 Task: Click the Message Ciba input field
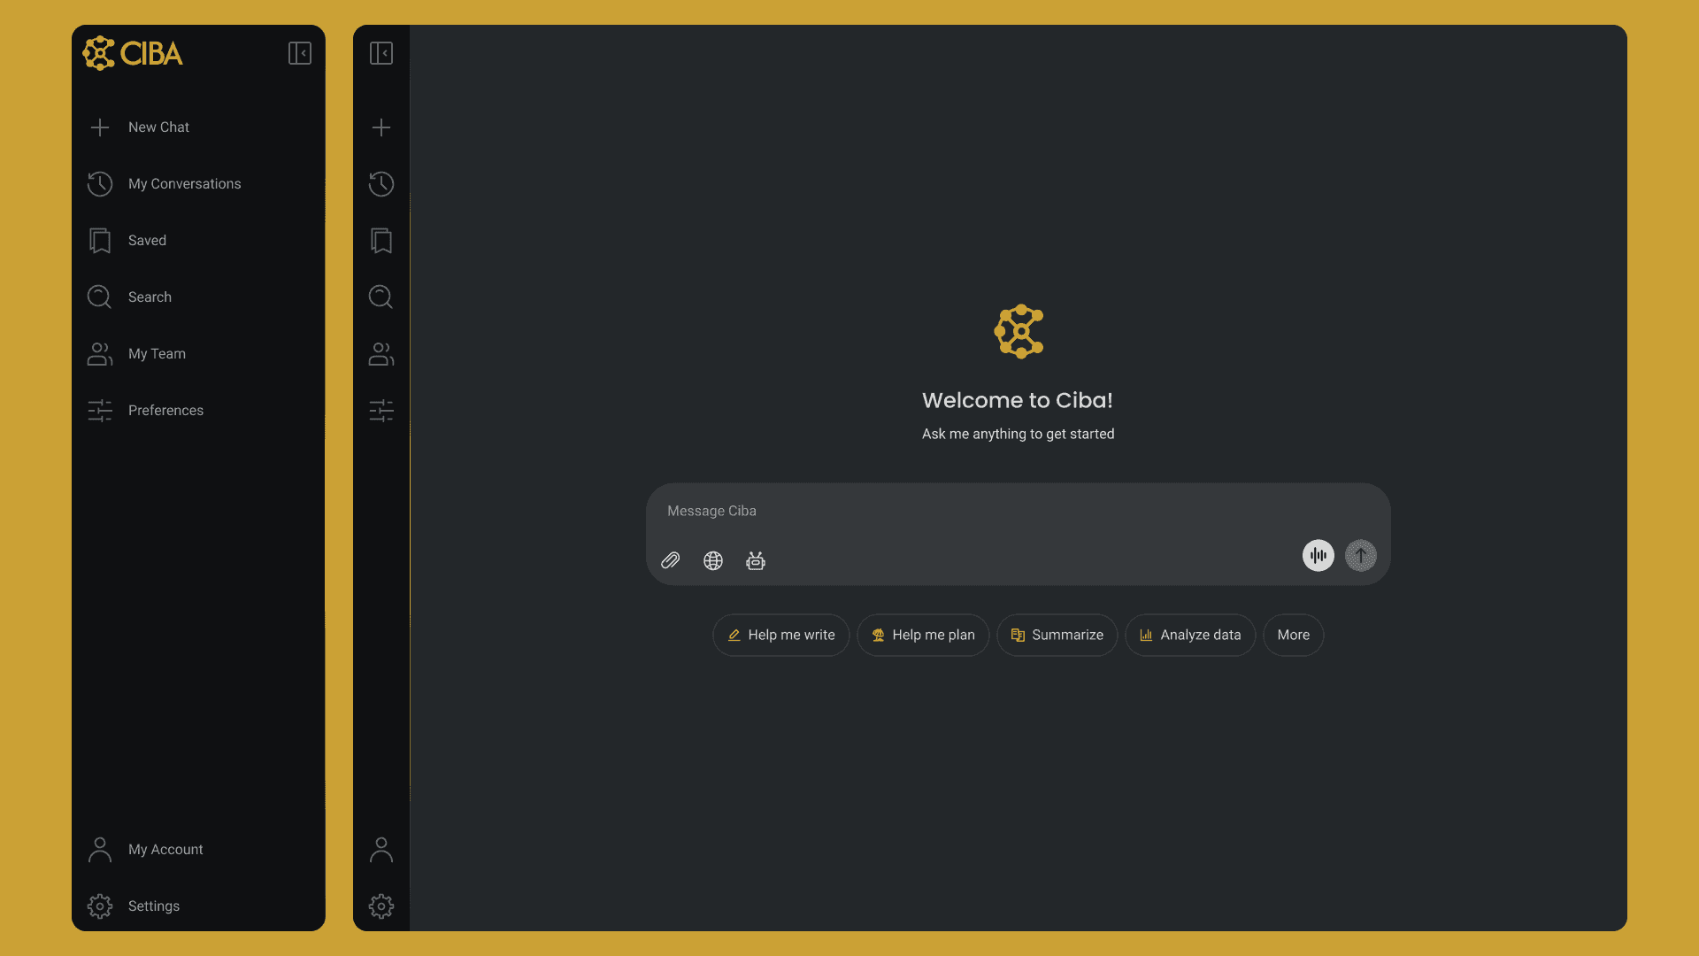(973, 512)
